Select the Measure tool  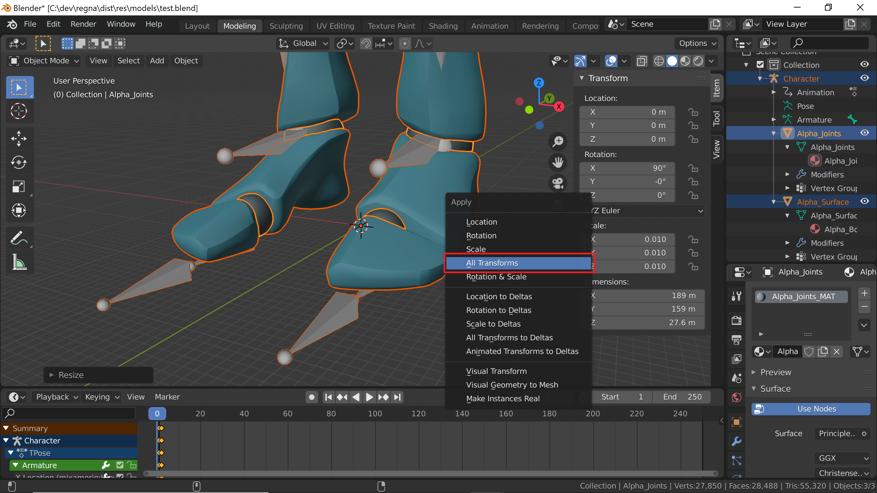point(19,262)
